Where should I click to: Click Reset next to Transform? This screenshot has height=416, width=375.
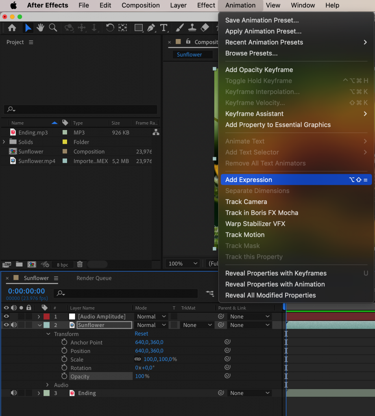point(141,334)
